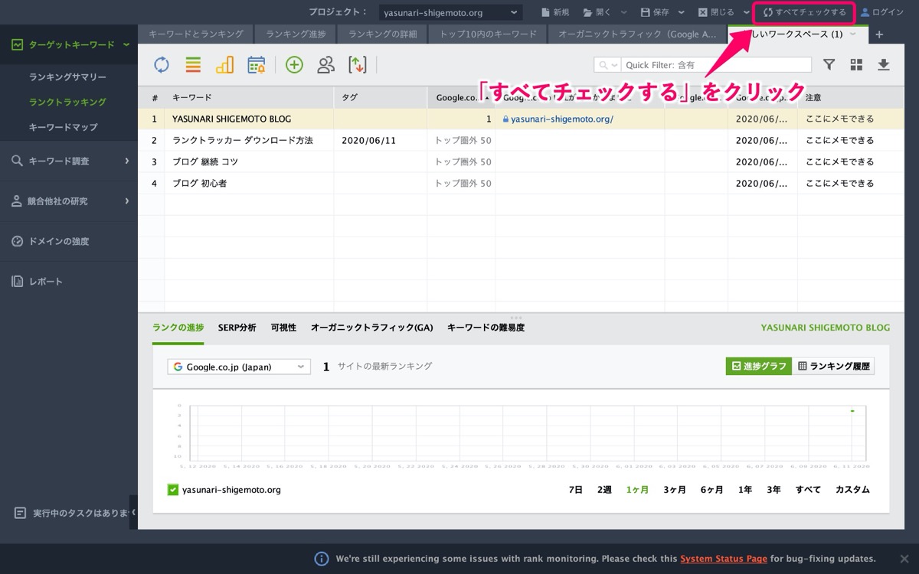Viewport: 919px width, 574px height.
Task: Click the schedule calendar toolbar icon
Action: 256,65
